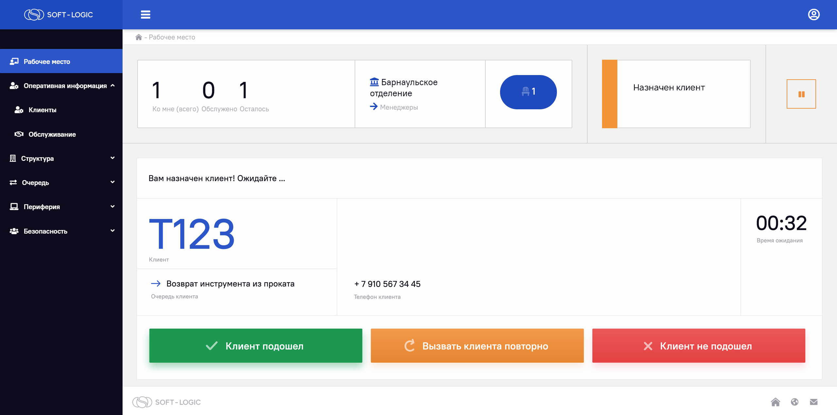This screenshot has width=837, height=415.
Task: Click the bank icon beside Барнаульское отделение
Action: pos(374,82)
